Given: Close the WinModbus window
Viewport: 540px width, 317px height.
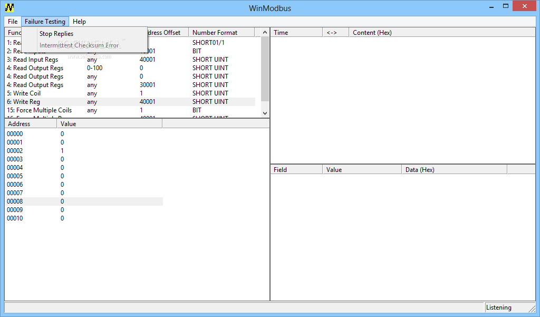Looking at the screenshot, I should click(525, 6).
